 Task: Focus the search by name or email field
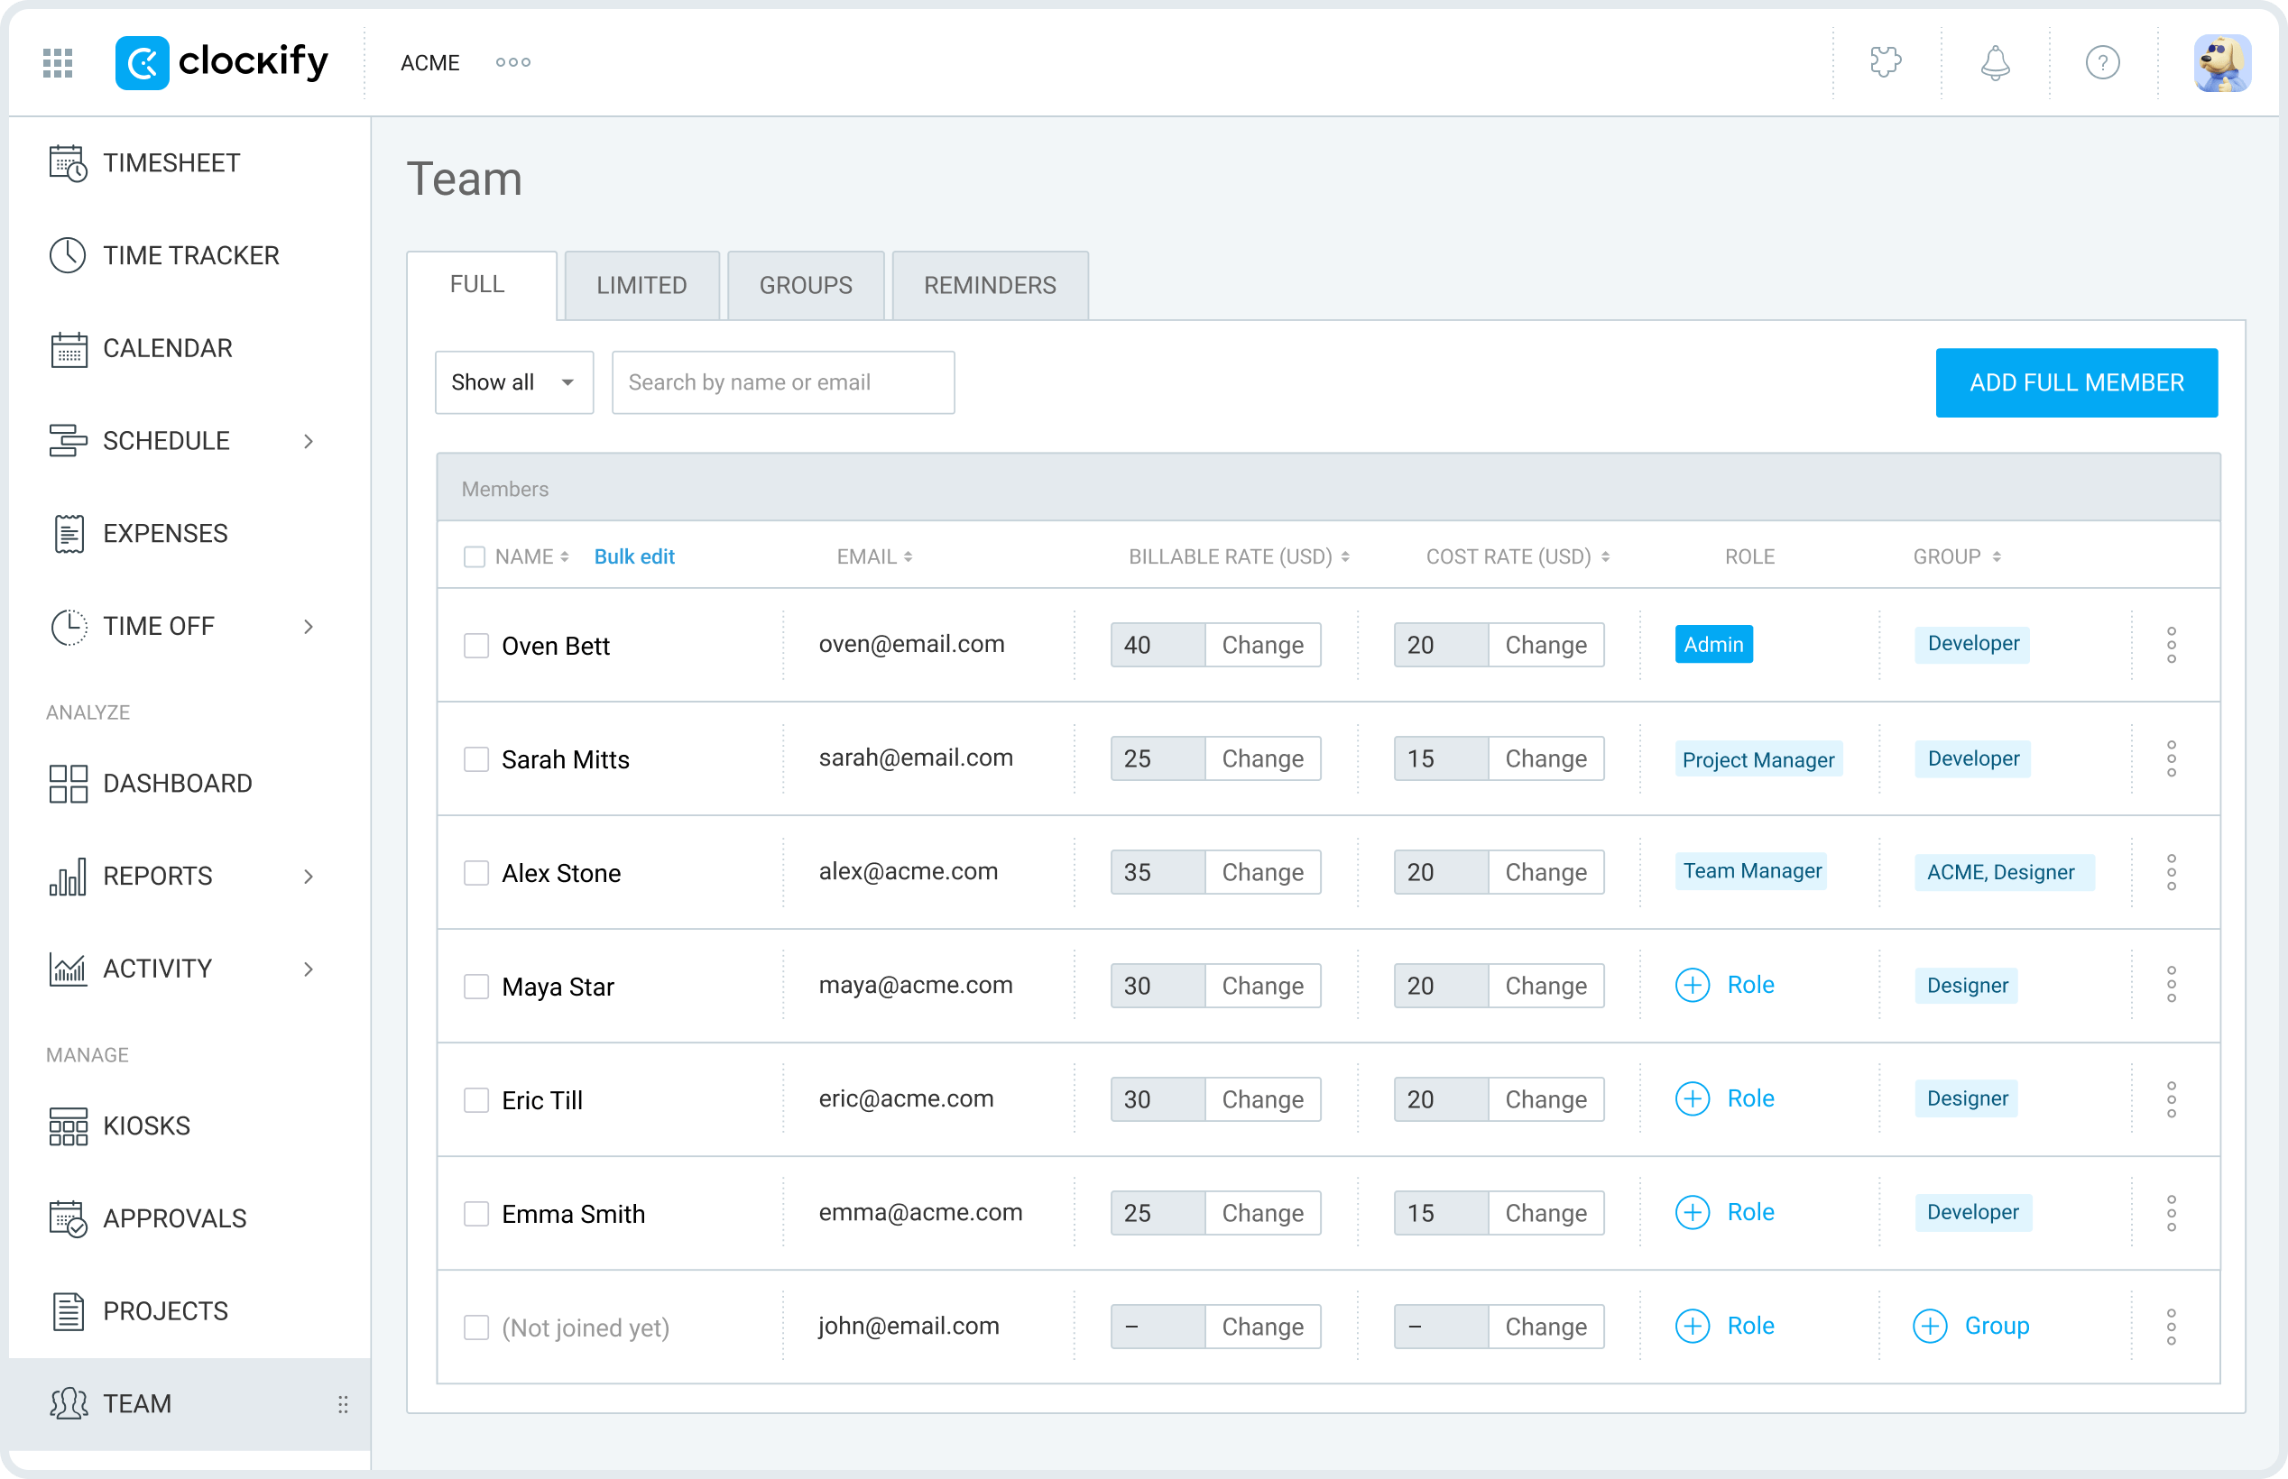pos(783,382)
